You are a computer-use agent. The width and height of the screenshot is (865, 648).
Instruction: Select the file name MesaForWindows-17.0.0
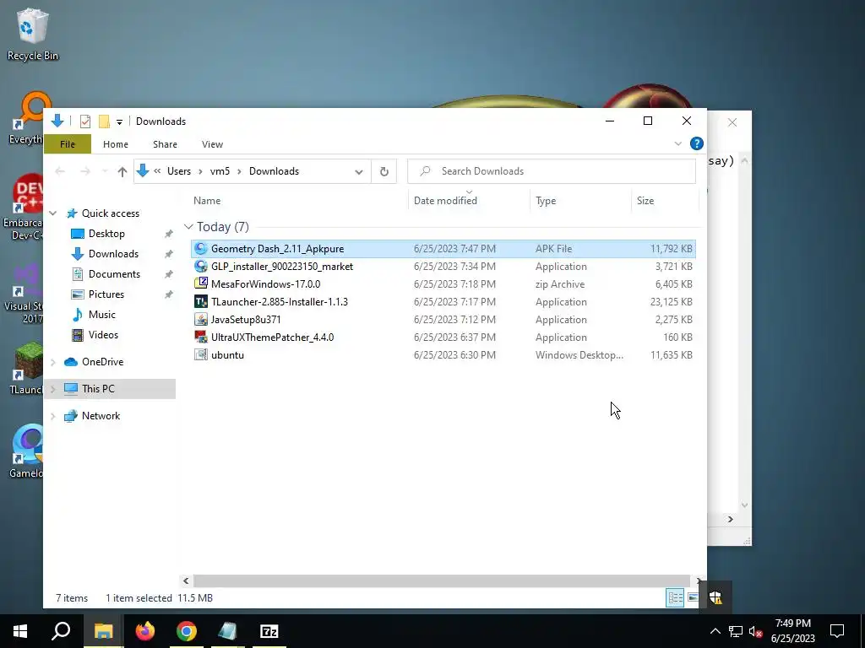pos(265,284)
